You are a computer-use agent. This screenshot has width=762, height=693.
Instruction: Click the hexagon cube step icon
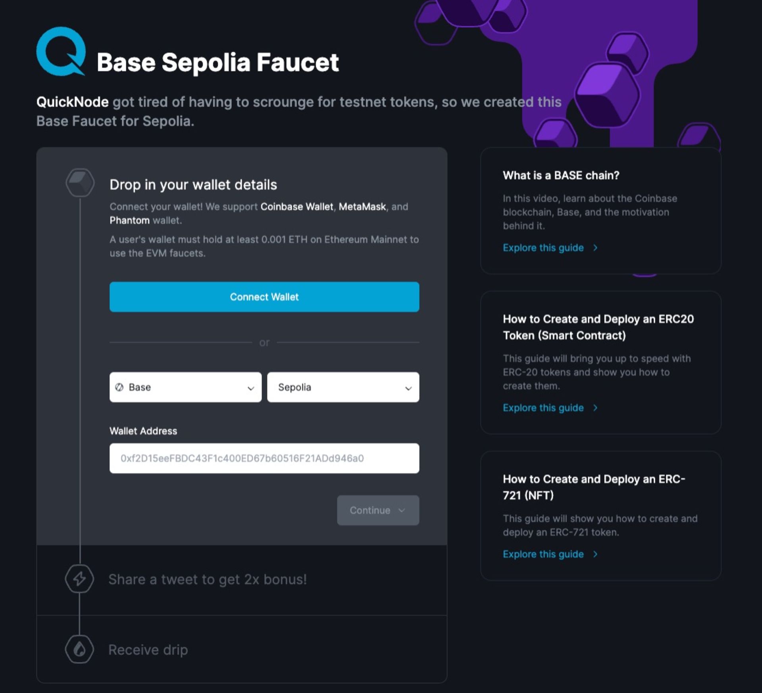click(x=80, y=183)
